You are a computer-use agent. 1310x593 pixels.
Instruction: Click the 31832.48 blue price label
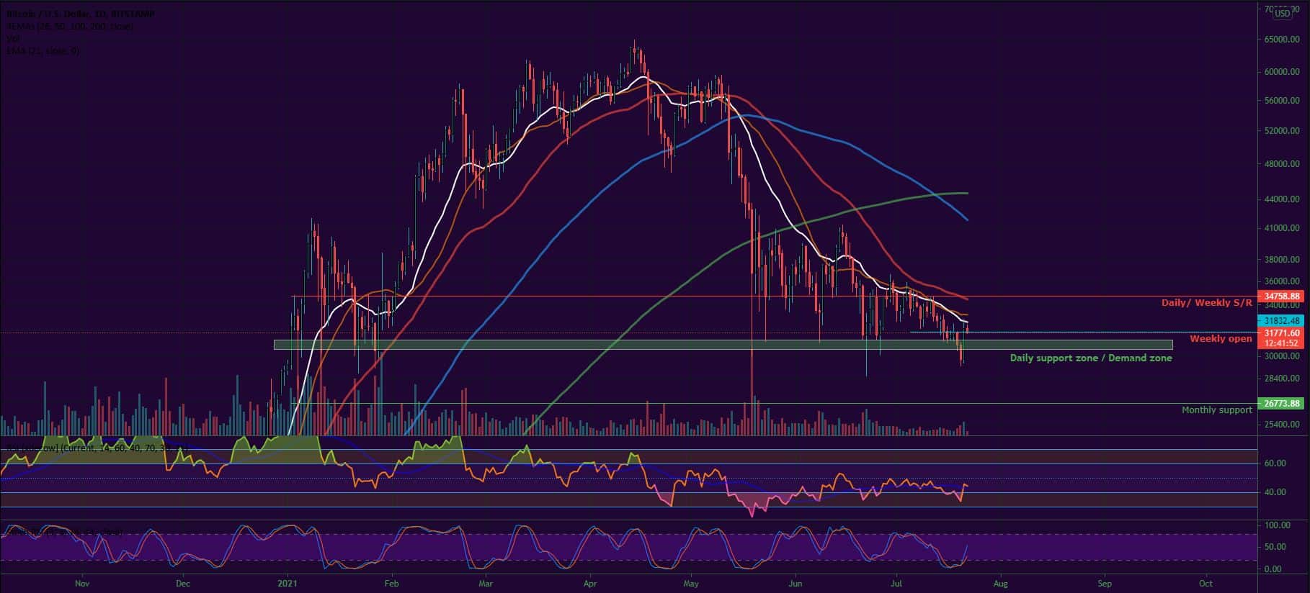coord(1280,321)
